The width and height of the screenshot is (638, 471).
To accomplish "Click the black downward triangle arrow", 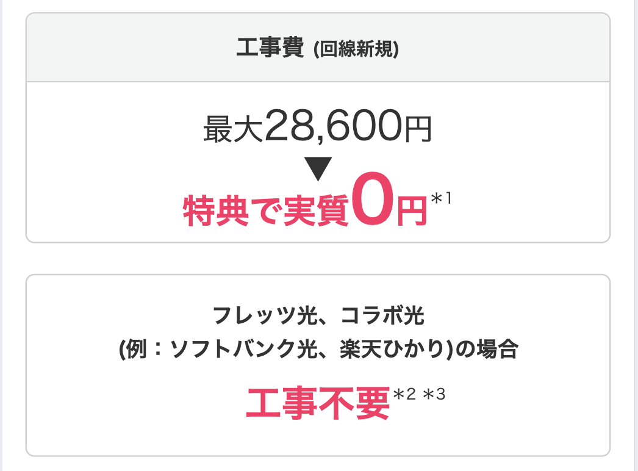I will coord(317,169).
